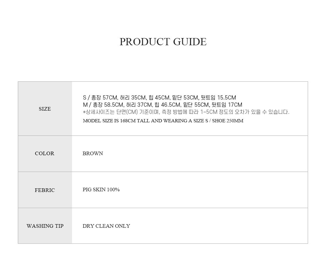Select the WASHING TIP row label
Viewport: 326px width, 271px height.
45,226
